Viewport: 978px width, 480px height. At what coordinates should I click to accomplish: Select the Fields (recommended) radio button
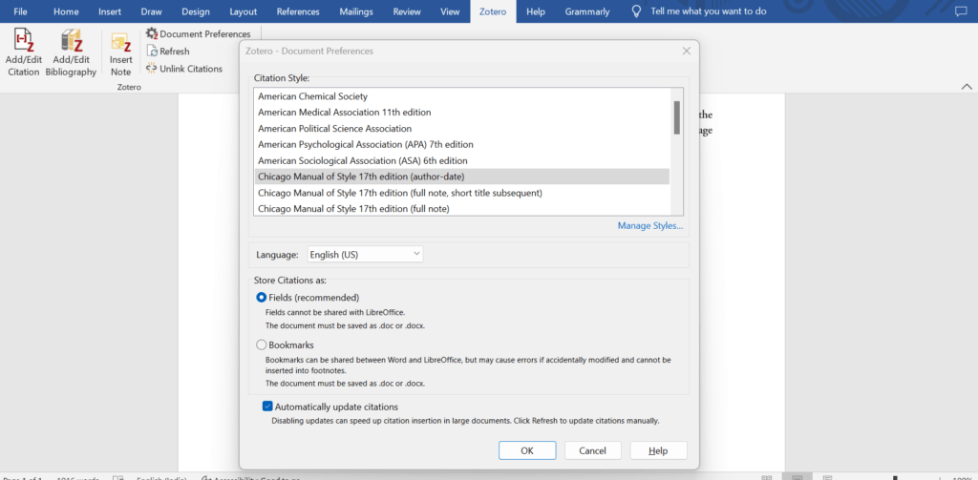(262, 298)
